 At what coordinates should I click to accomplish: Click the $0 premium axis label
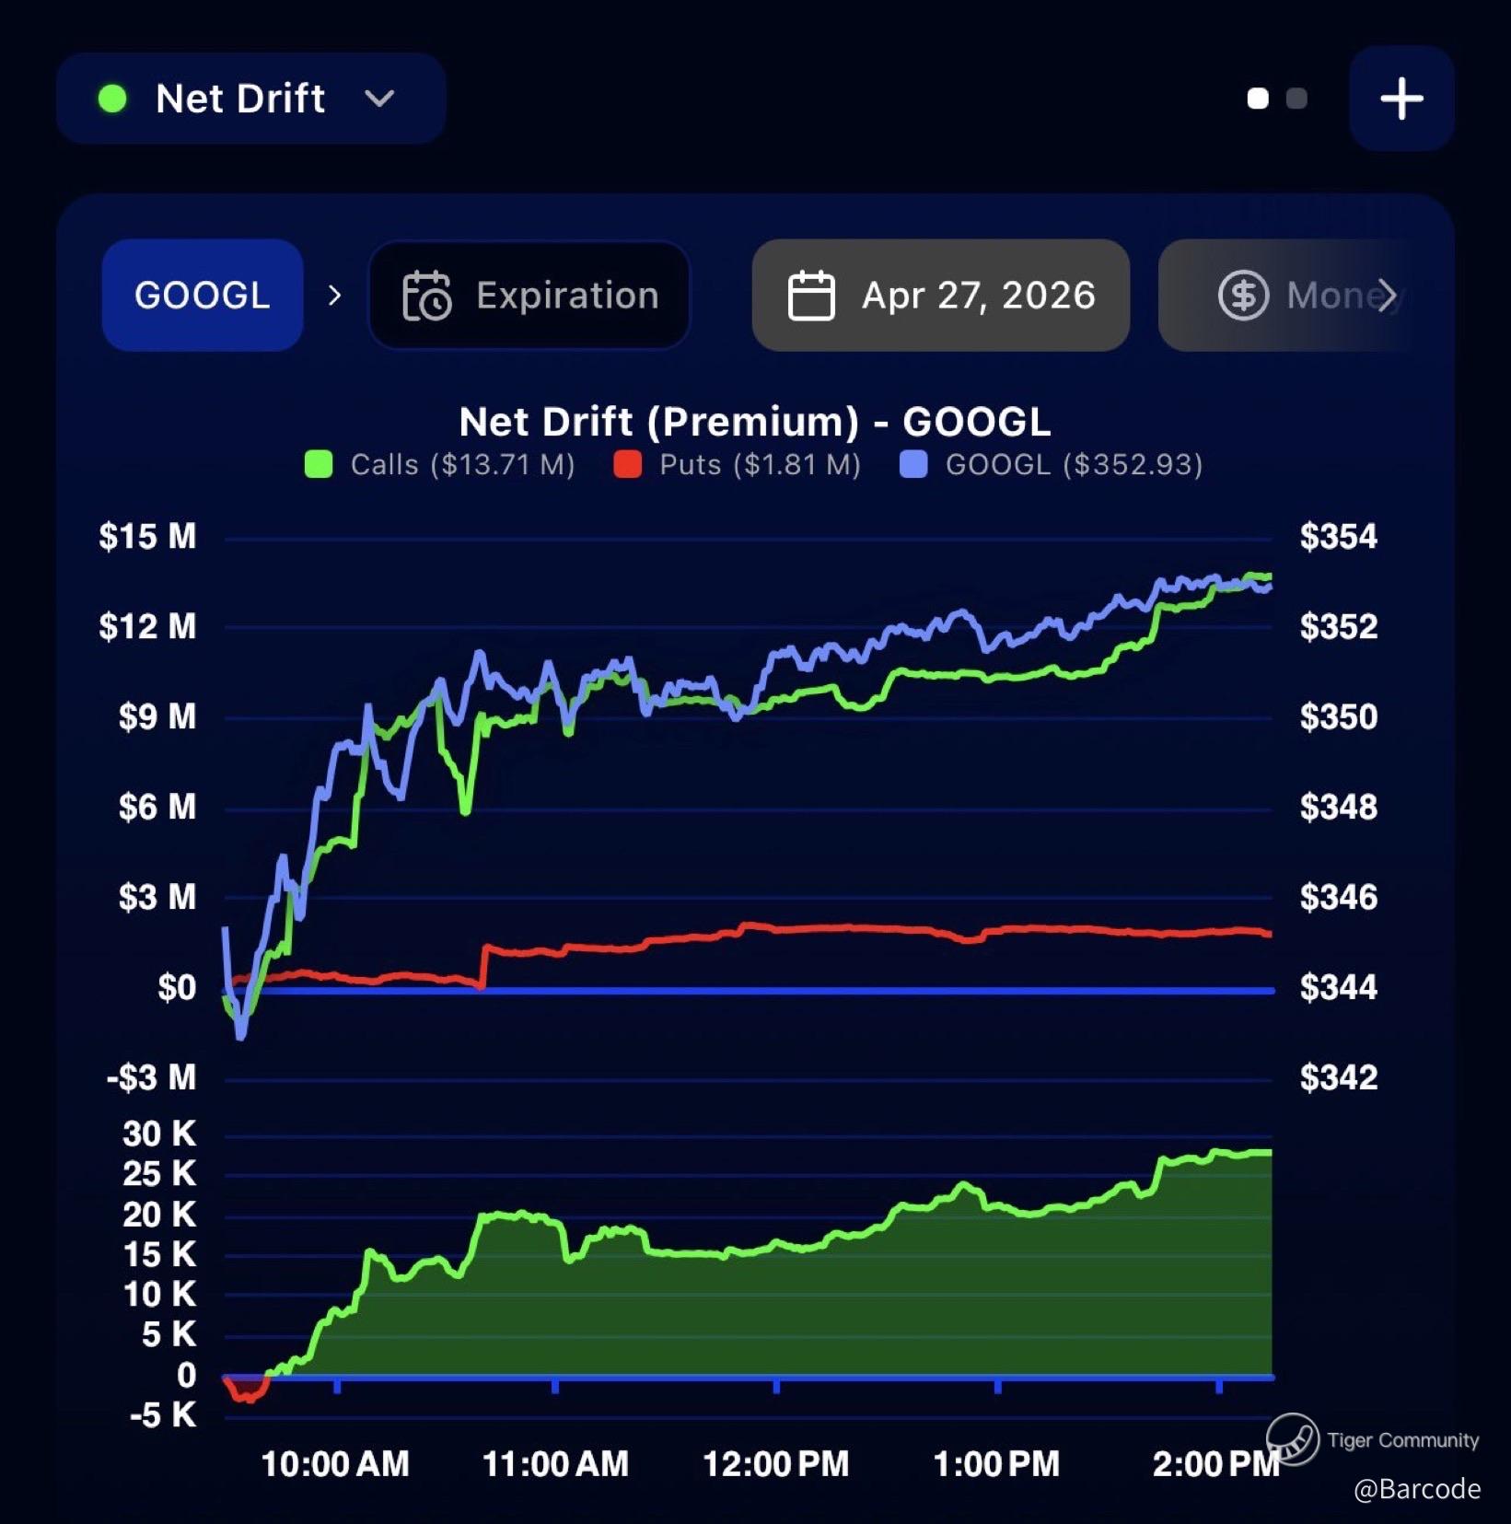coord(177,987)
